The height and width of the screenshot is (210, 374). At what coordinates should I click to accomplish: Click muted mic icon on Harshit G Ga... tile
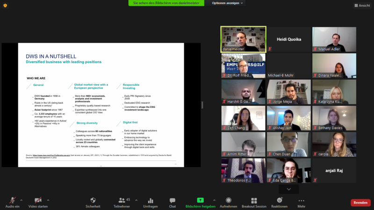224,102
